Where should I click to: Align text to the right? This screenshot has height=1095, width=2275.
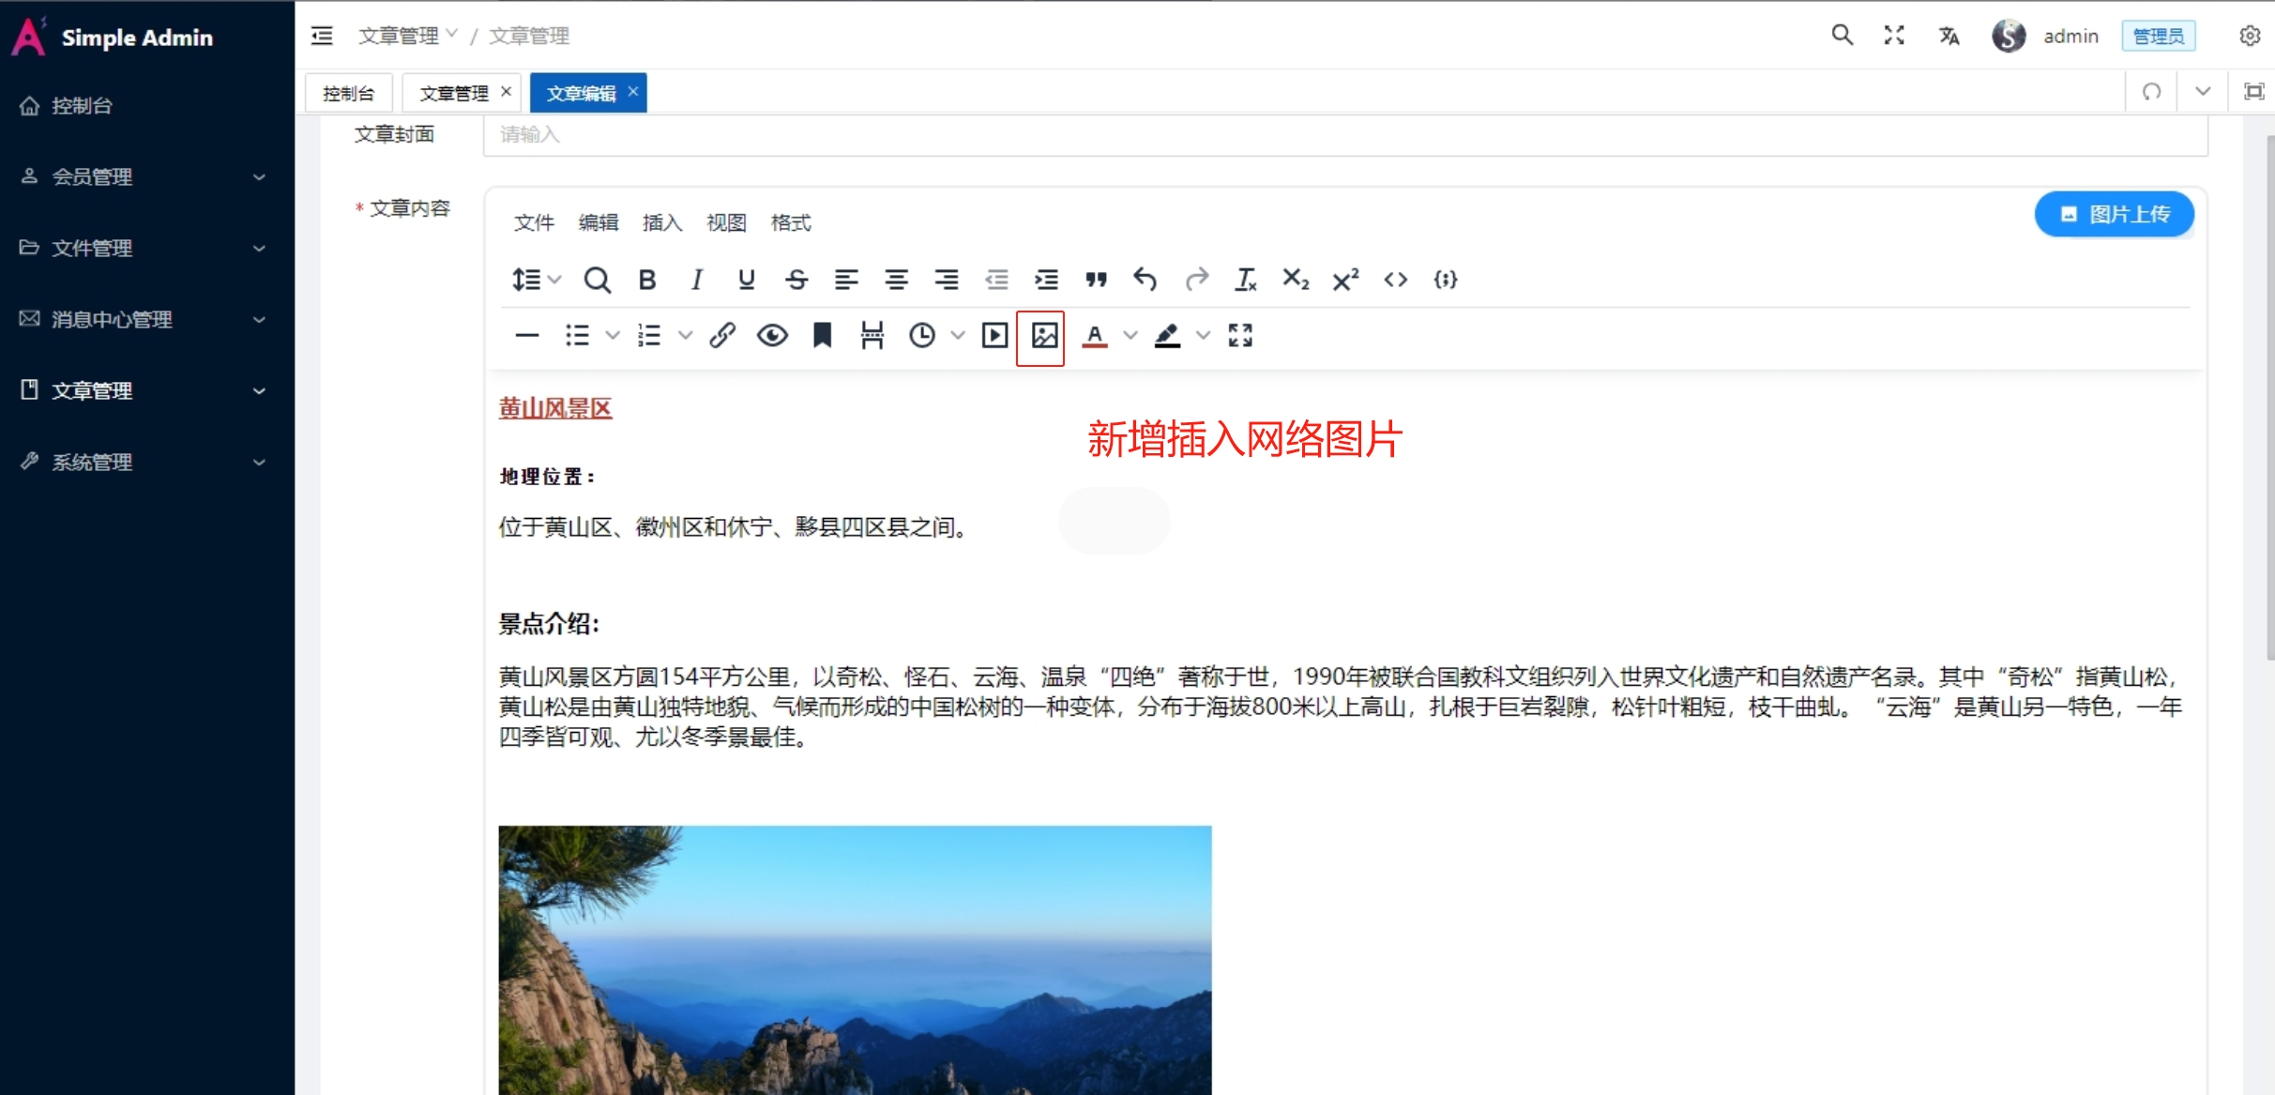click(x=946, y=280)
